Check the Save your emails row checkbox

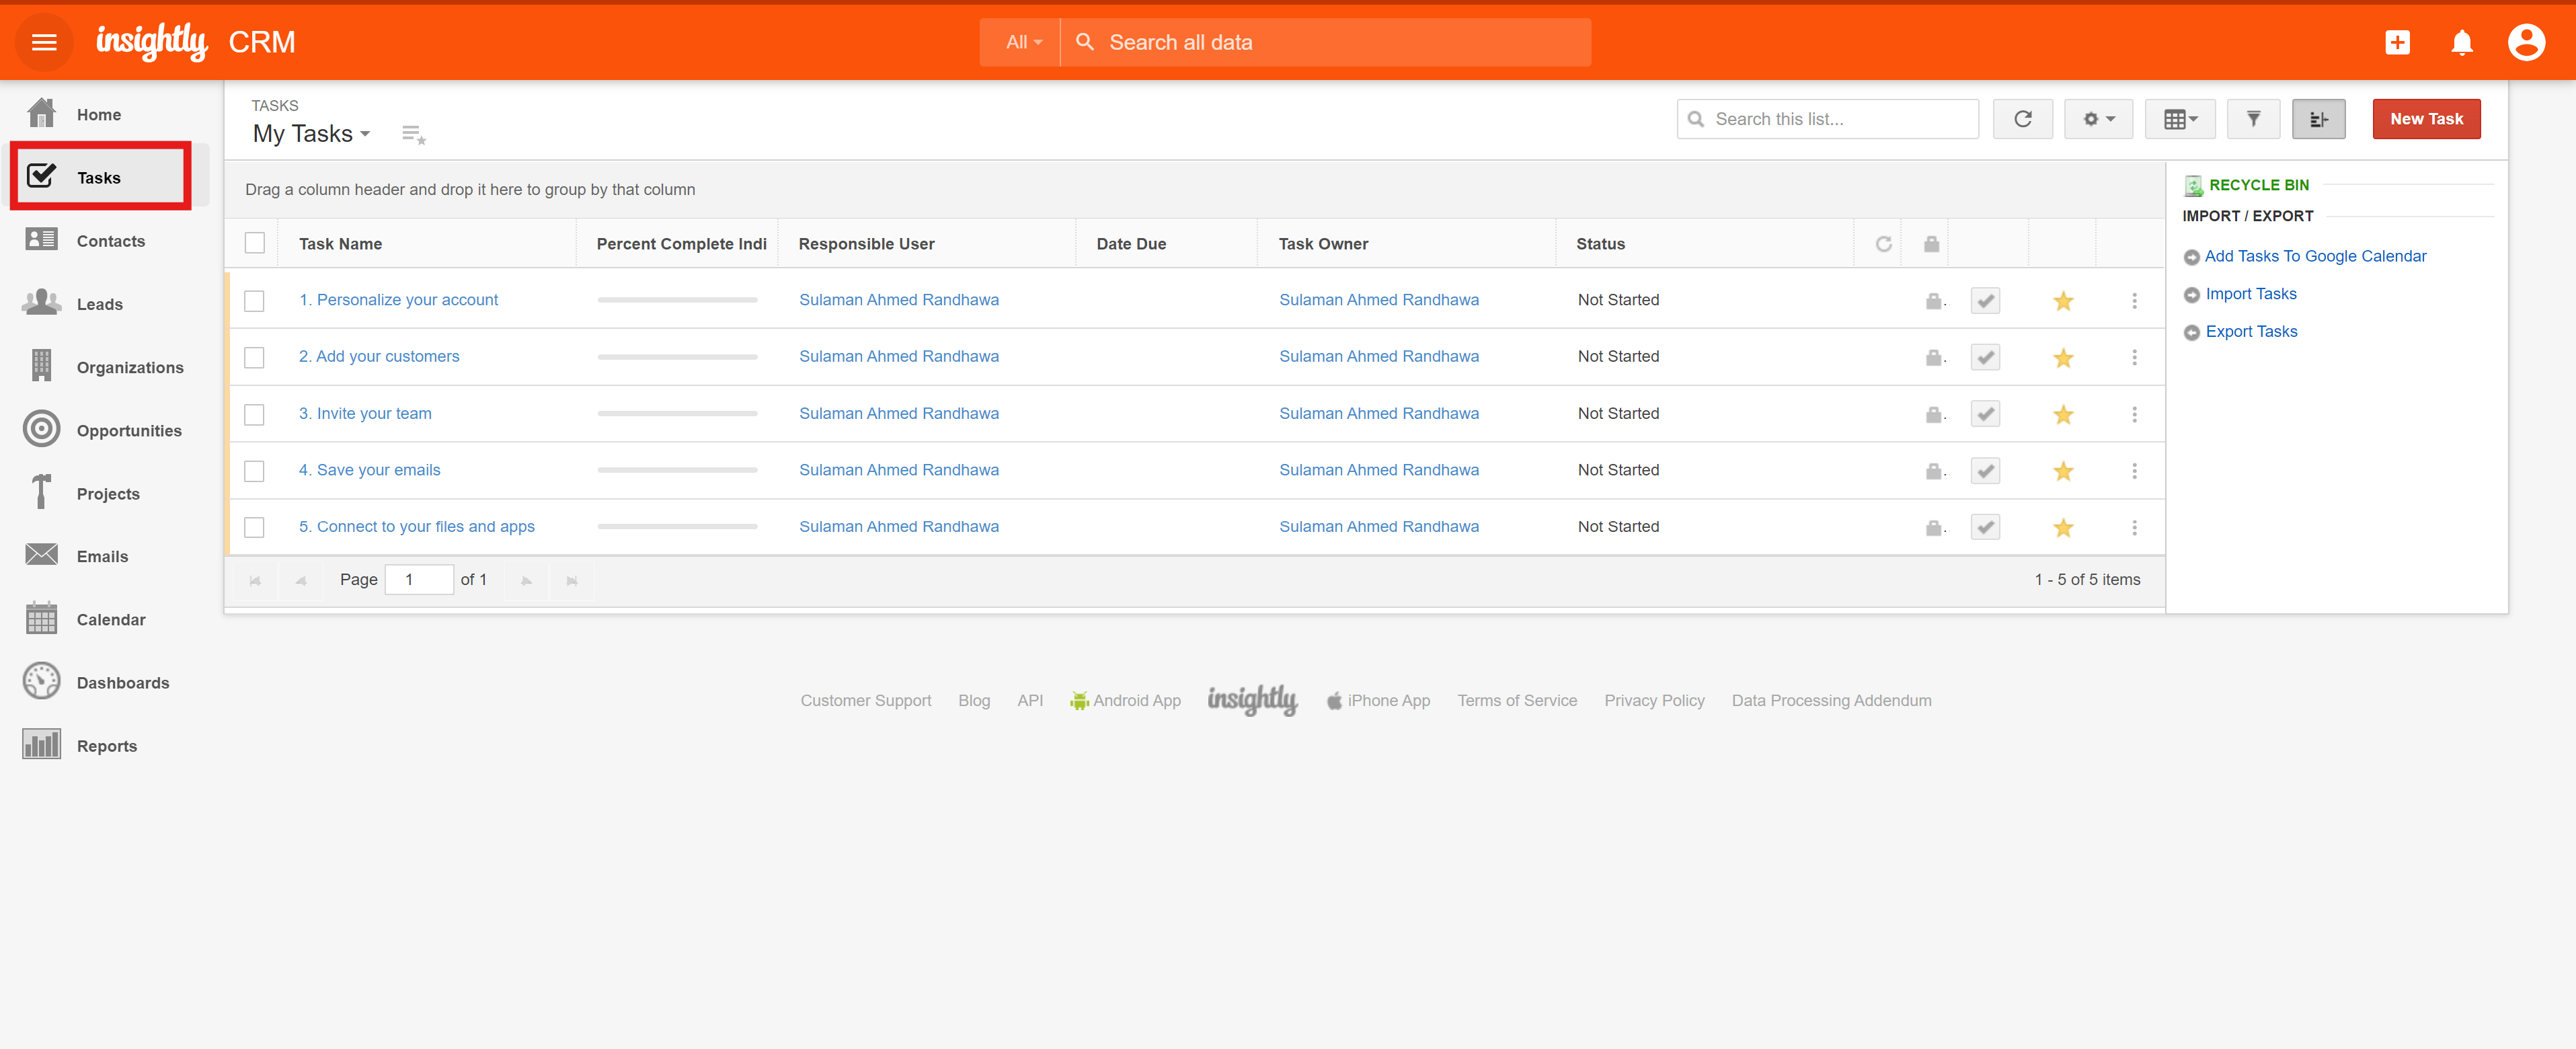(255, 471)
